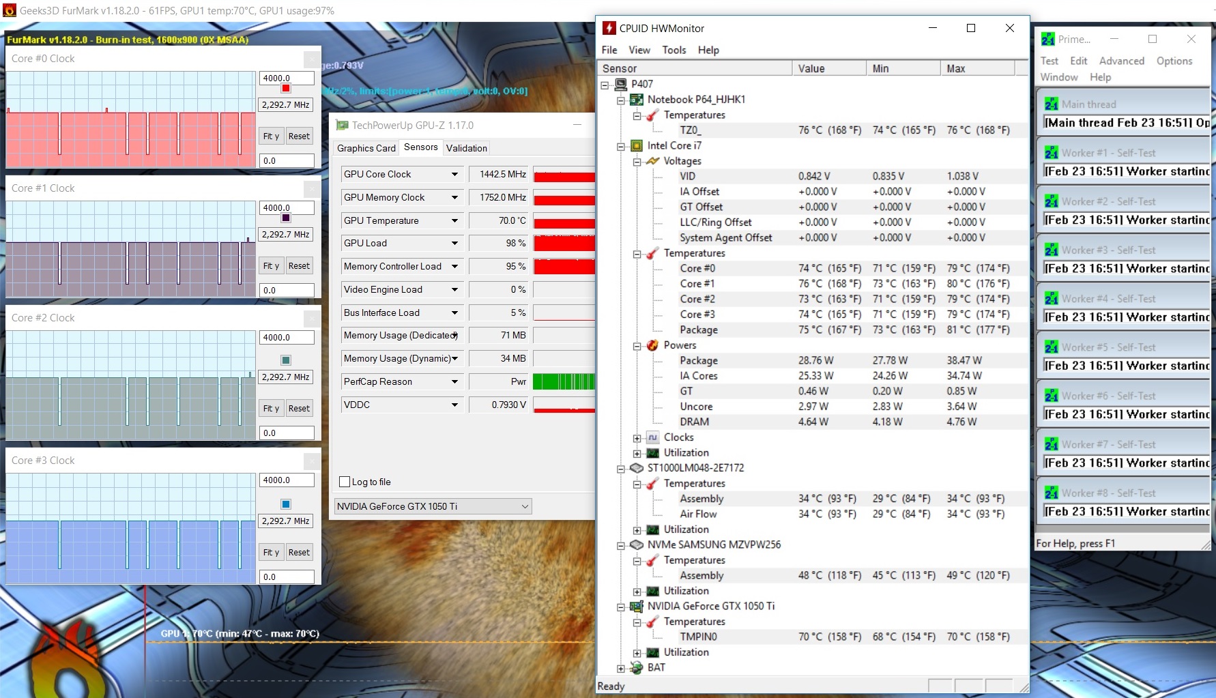Click Fit y in Core #2 Clock
The height and width of the screenshot is (698, 1216).
click(271, 408)
